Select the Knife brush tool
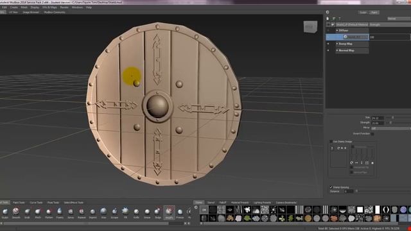 [x=136, y=212]
